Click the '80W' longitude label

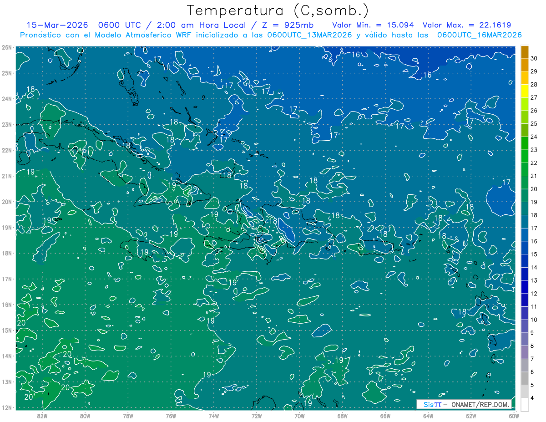pos(85,416)
